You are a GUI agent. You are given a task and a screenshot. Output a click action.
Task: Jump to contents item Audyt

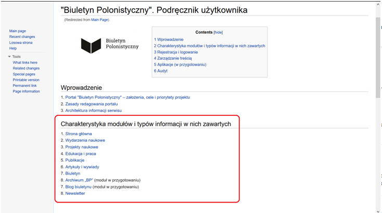pyautogui.click(x=162, y=71)
